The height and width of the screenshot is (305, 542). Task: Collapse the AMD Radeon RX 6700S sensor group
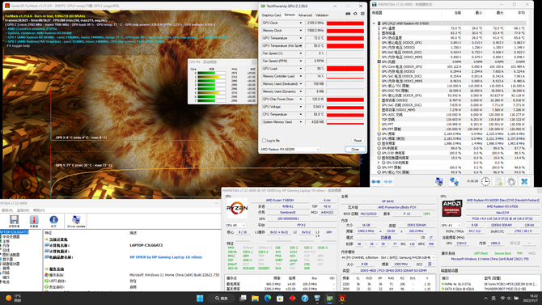coord(374,23)
